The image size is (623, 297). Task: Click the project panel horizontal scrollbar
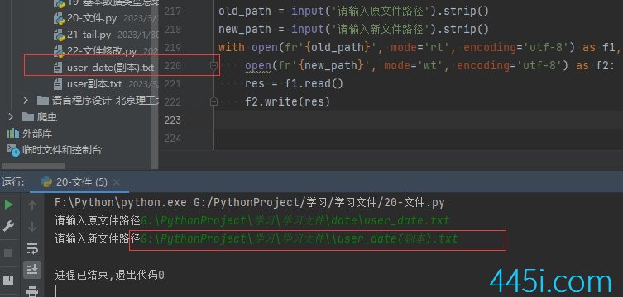(x=33, y=166)
